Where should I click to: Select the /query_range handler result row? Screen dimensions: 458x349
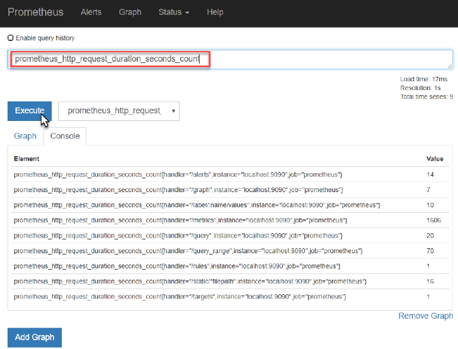230,251
